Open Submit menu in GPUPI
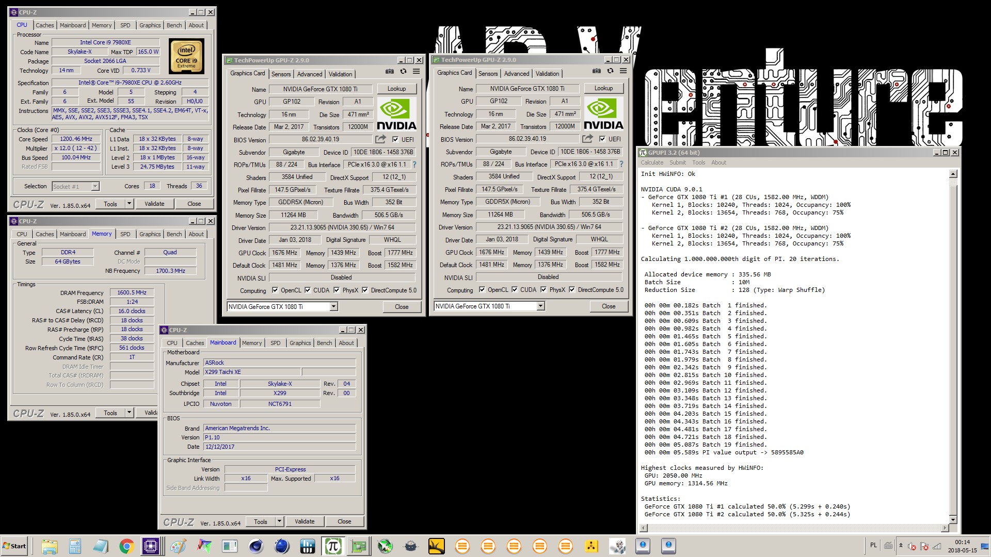The image size is (991, 557). coord(678,162)
